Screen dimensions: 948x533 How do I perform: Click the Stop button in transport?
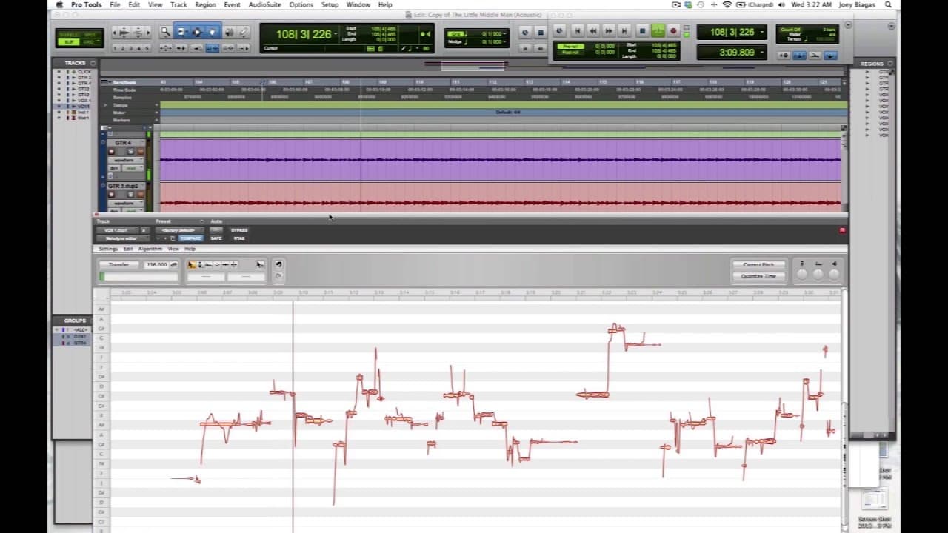tap(642, 31)
